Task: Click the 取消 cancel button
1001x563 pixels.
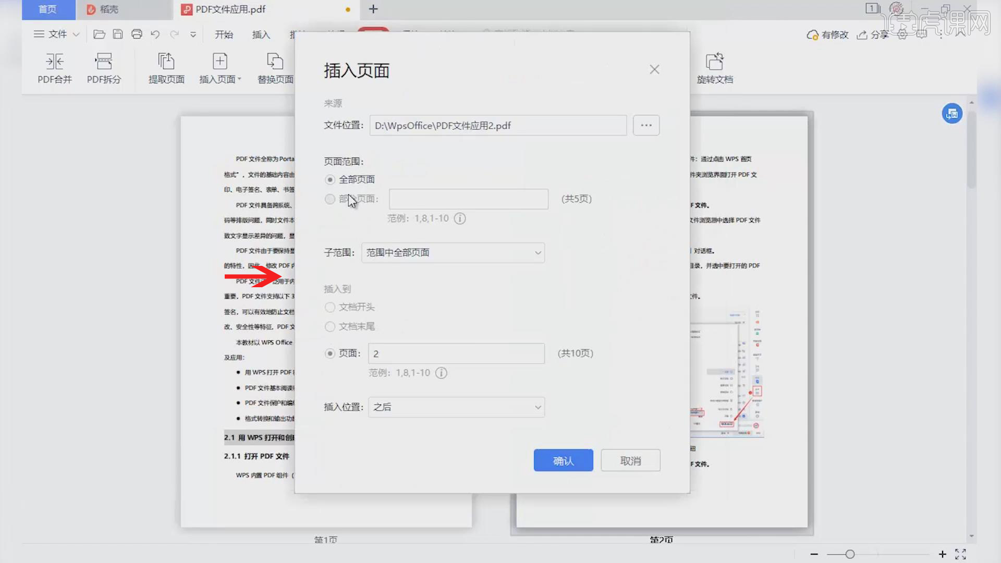Action: (x=630, y=461)
